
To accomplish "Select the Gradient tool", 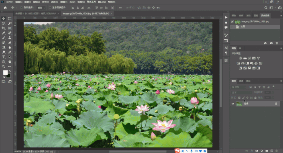I will [4, 47].
